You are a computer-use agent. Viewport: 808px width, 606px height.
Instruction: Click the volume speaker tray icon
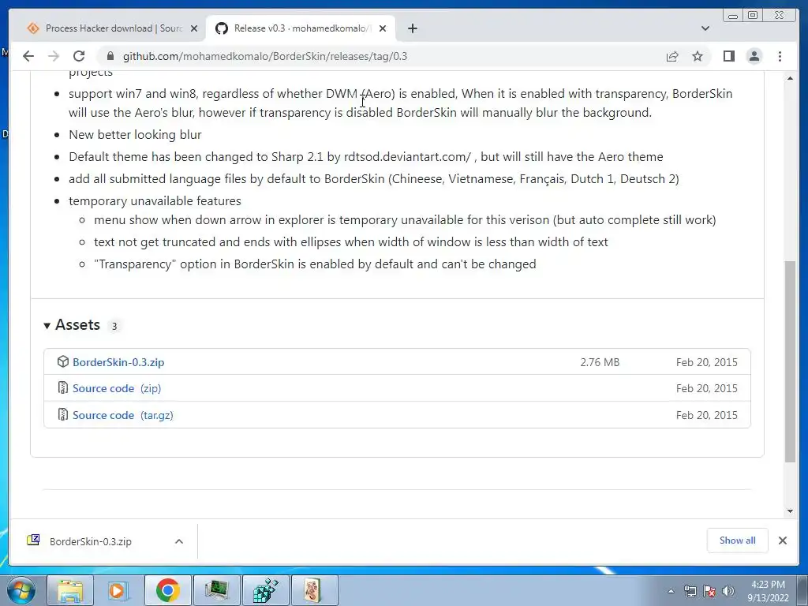[x=728, y=591]
